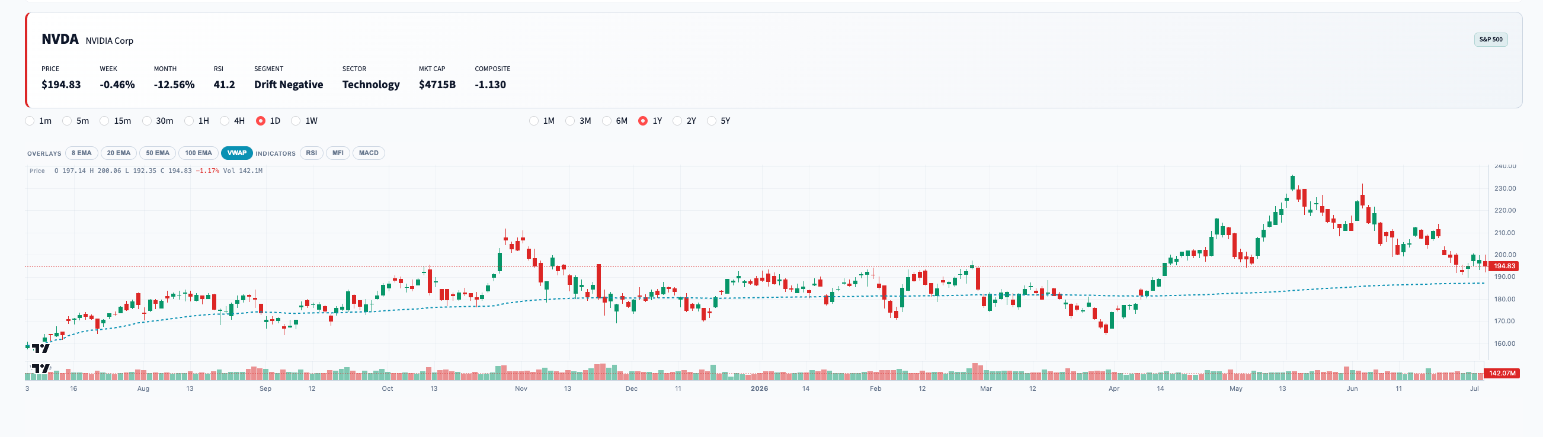Click the Nov label on time axis

coord(521,389)
